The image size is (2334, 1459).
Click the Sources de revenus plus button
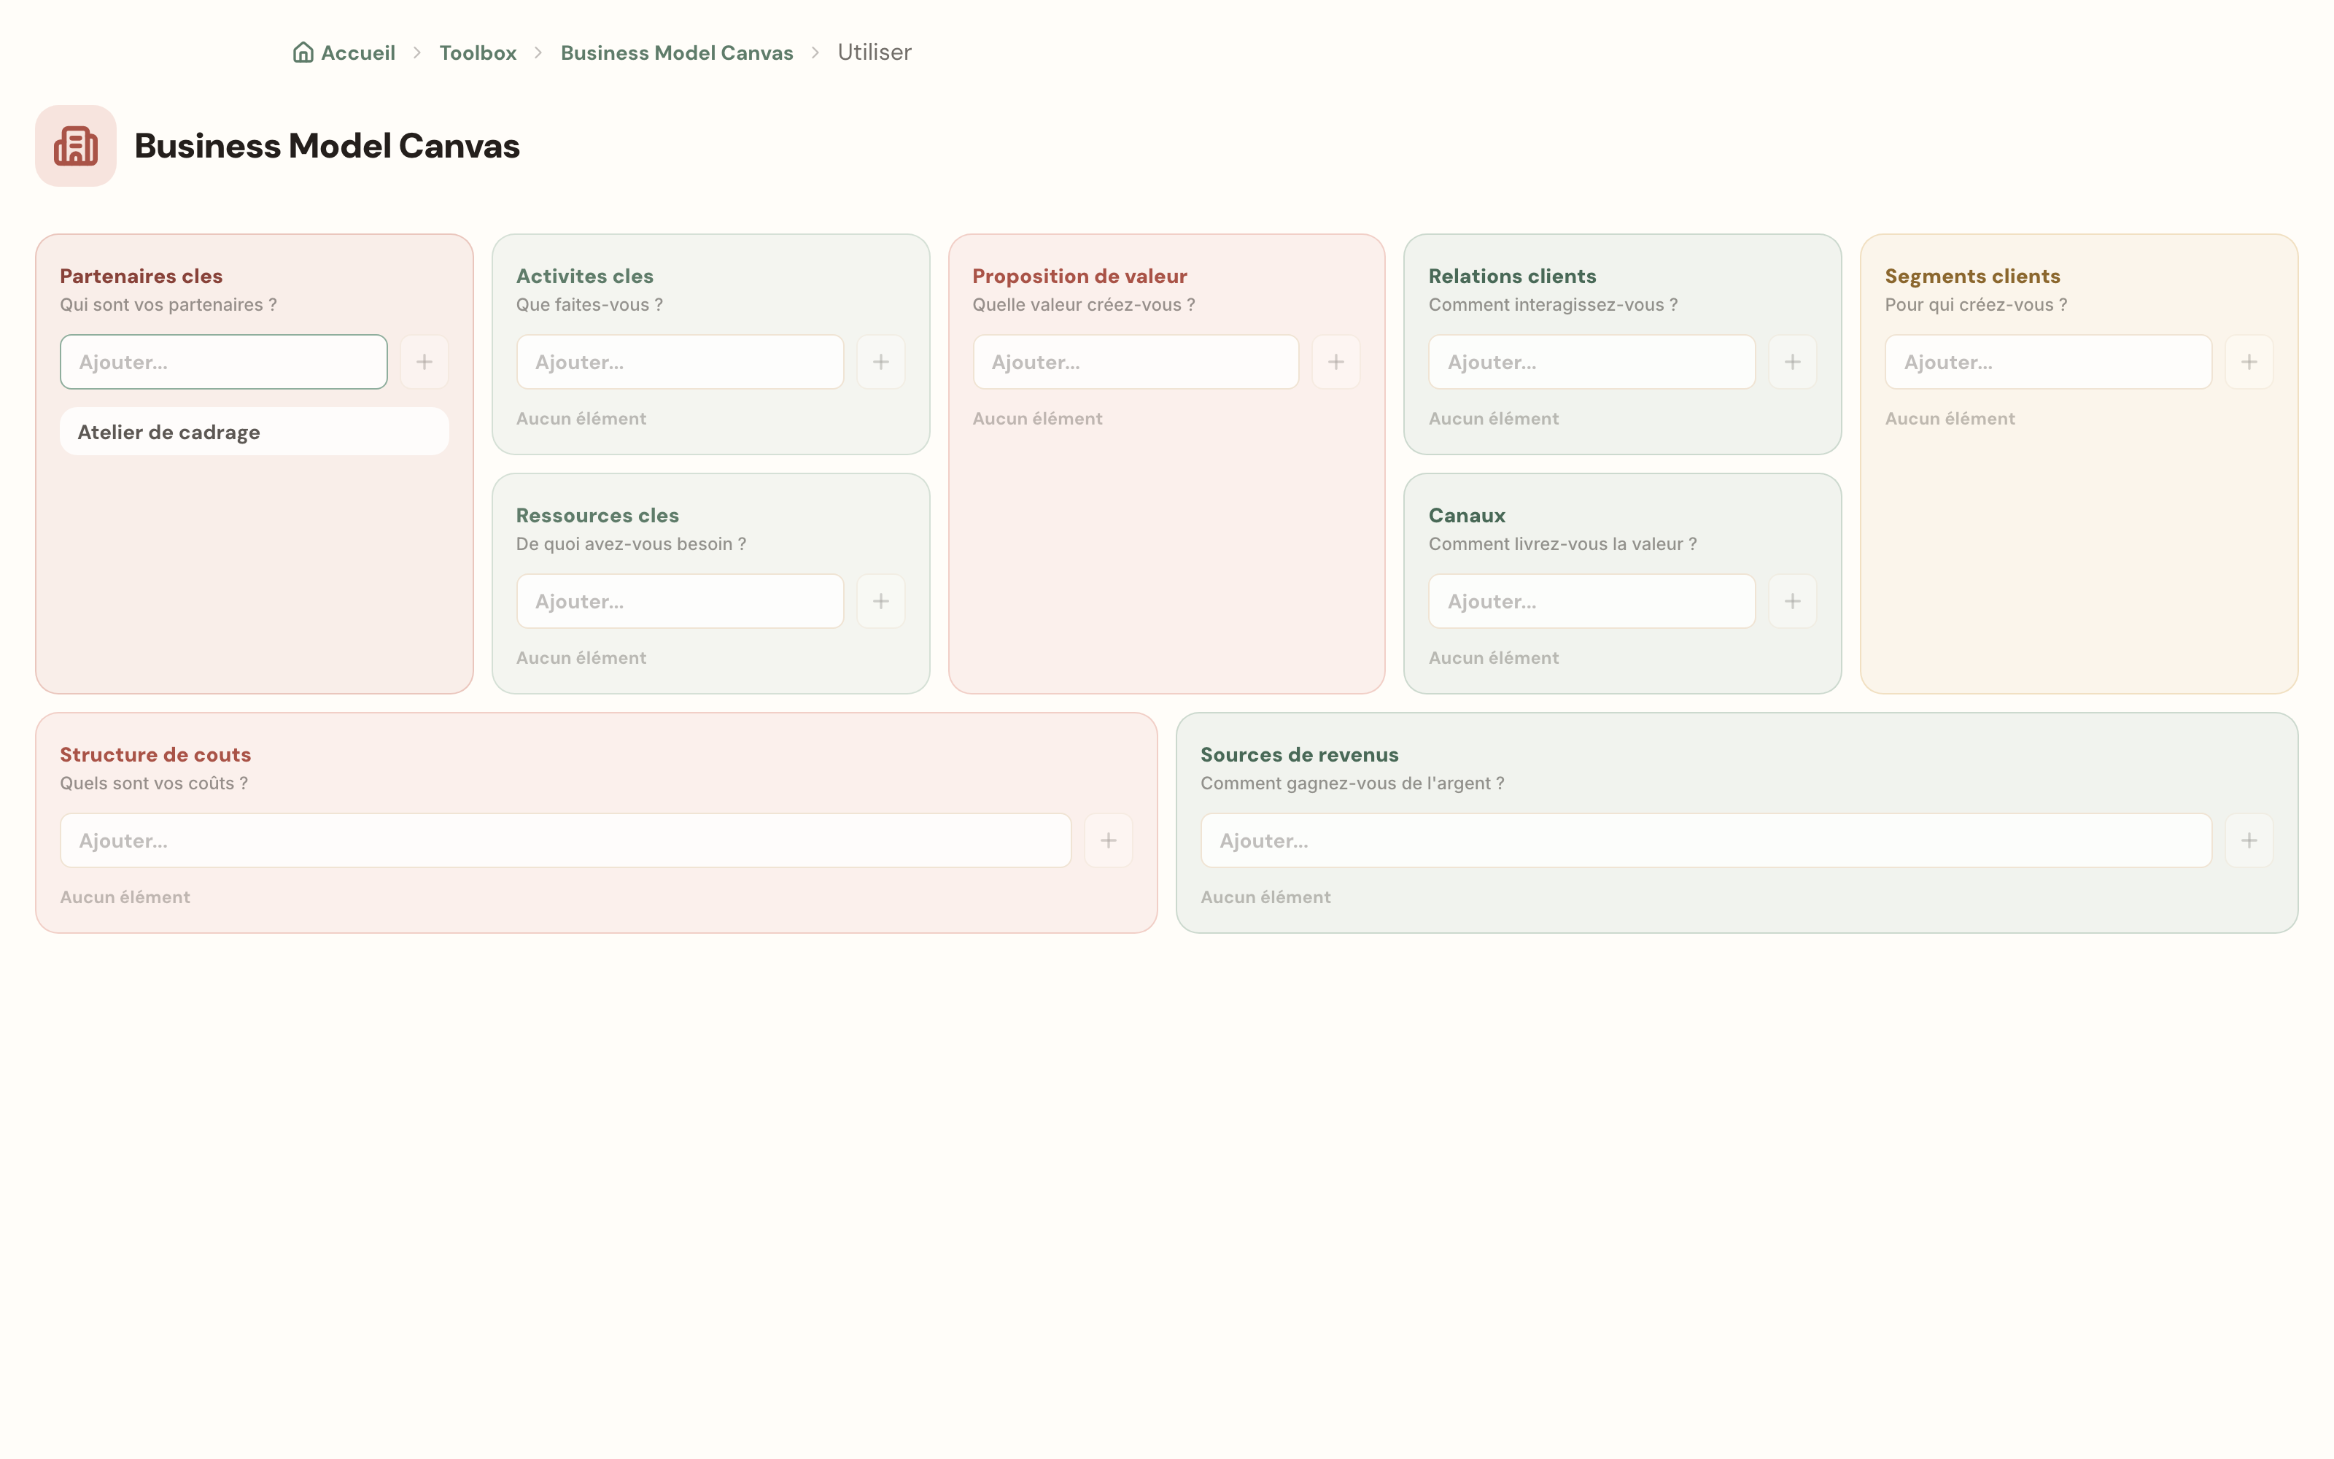pos(2249,840)
